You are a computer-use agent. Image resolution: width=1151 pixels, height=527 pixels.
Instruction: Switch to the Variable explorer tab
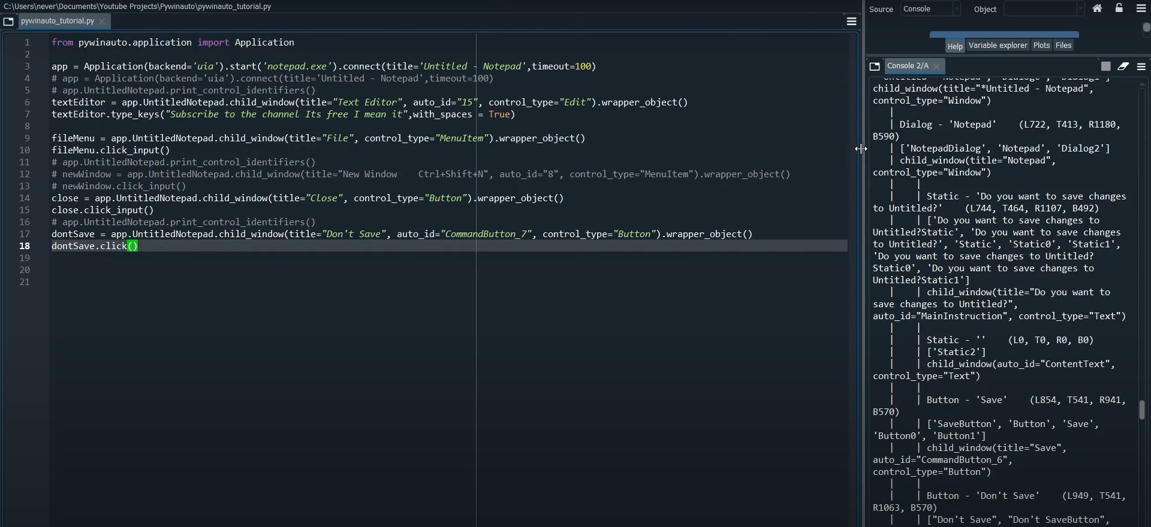998,46
